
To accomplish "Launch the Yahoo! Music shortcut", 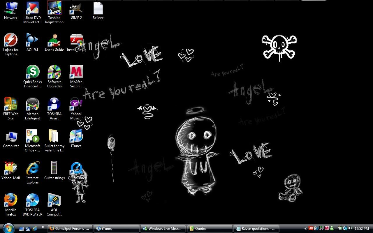I will [76, 109].
